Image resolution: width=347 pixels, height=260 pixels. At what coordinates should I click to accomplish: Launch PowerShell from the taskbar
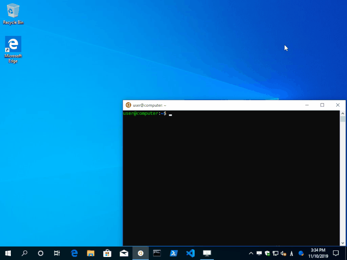click(x=174, y=253)
